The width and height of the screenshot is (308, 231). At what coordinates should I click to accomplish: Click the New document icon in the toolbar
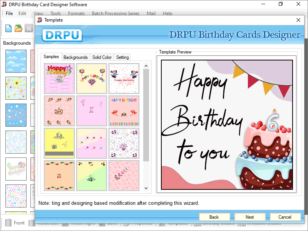tap(8, 28)
